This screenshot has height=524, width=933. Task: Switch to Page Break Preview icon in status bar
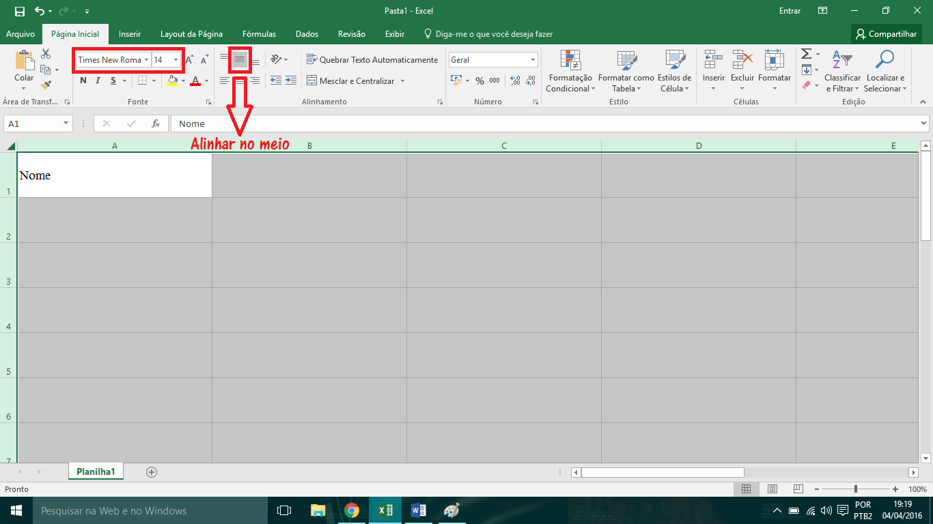click(798, 489)
